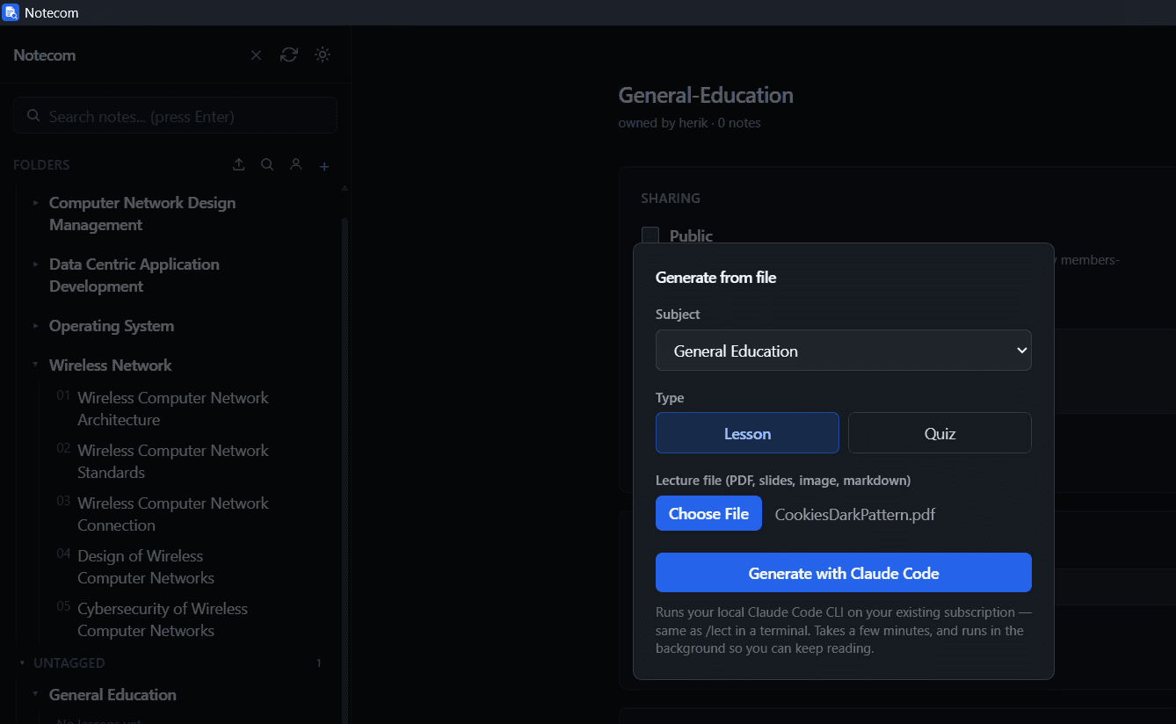Viewport: 1176px width, 724px height.
Task: Click the Notecom app icon in title bar
Action: pyautogui.click(x=11, y=12)
